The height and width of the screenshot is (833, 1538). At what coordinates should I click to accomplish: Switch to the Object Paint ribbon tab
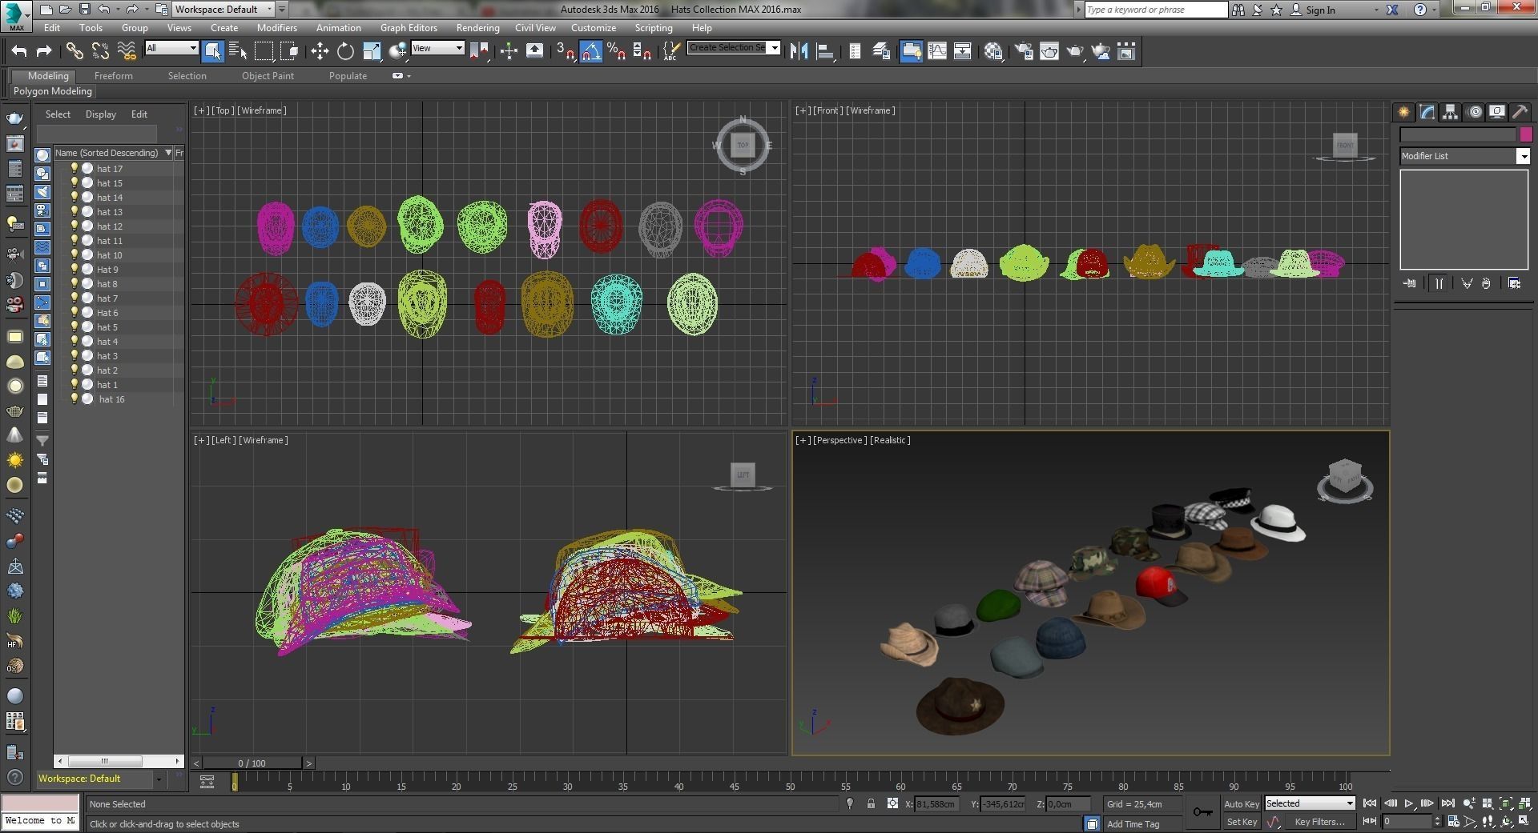coord(268,76)
